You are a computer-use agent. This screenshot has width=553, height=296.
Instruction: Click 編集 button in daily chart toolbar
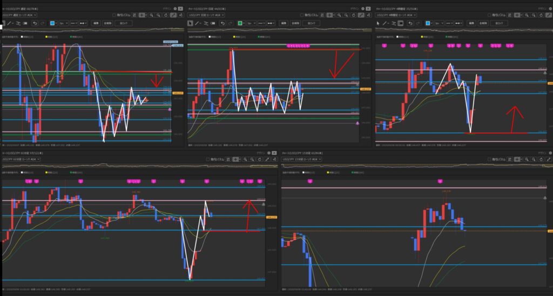[x=284, y=23]
